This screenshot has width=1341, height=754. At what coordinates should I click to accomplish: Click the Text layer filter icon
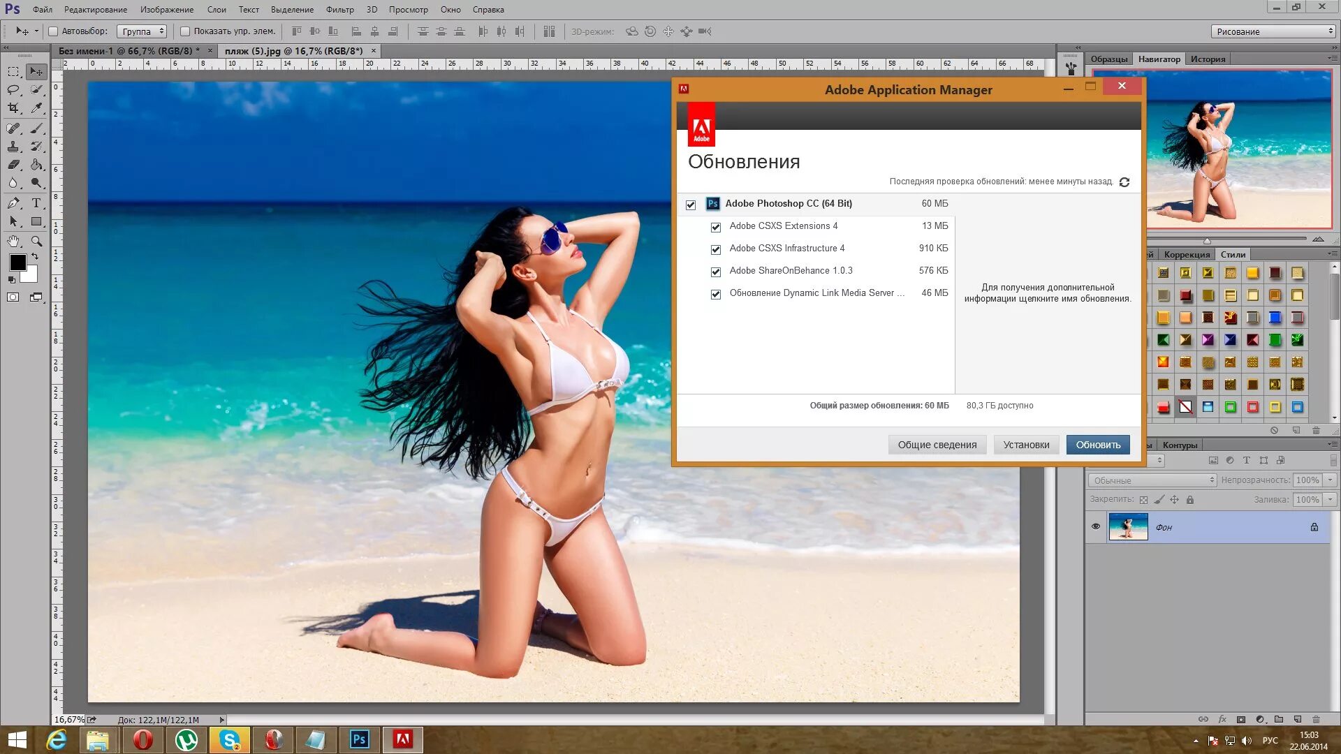1247,461
